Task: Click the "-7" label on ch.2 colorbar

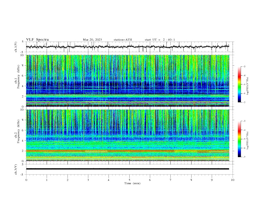Action: click(244, 157)
